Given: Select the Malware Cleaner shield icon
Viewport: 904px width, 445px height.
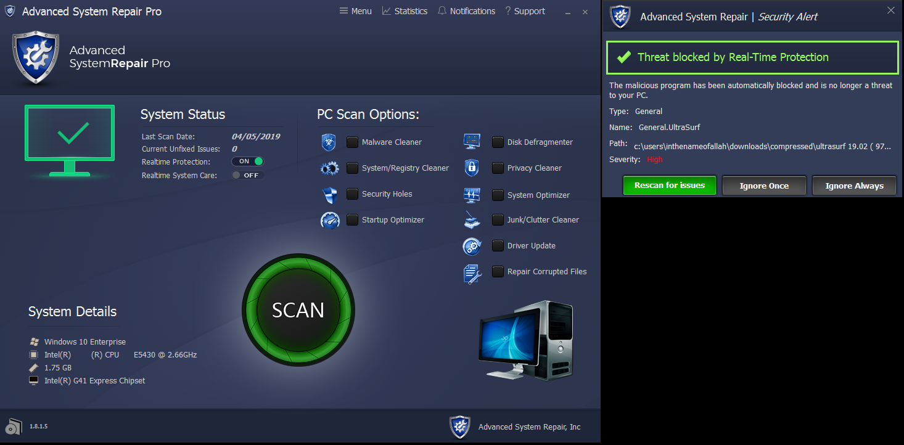Looking at the screenshot, I should pyautogui.click(x=329, y=142).
